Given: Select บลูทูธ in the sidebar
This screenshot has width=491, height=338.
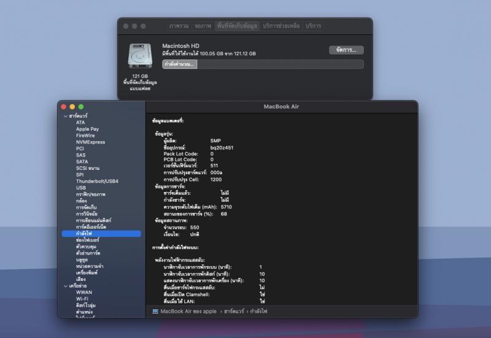Looking at the screenshot, I should coord(82,260).
